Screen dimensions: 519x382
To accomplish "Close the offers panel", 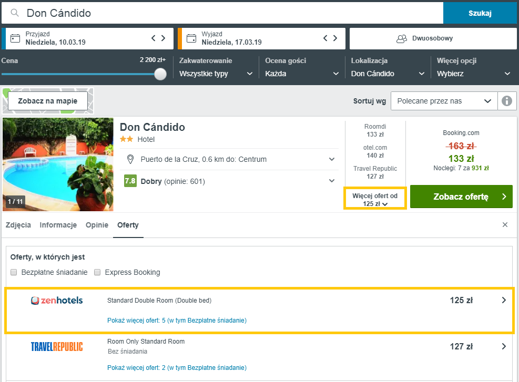I will (505, 225).
